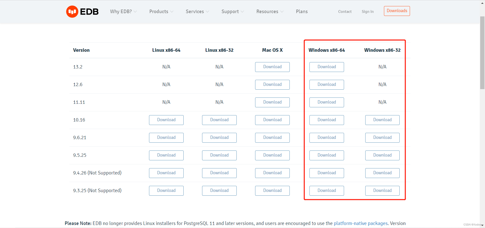485x228 pixels.
Task: Select the 9.4.26 (Not Supported) version text
Action: pos(97,173)
